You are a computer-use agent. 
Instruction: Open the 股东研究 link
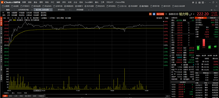pos(44,13)
